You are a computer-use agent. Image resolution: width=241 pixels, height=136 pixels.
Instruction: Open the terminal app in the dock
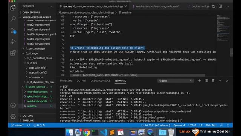[x=95, y=132]
